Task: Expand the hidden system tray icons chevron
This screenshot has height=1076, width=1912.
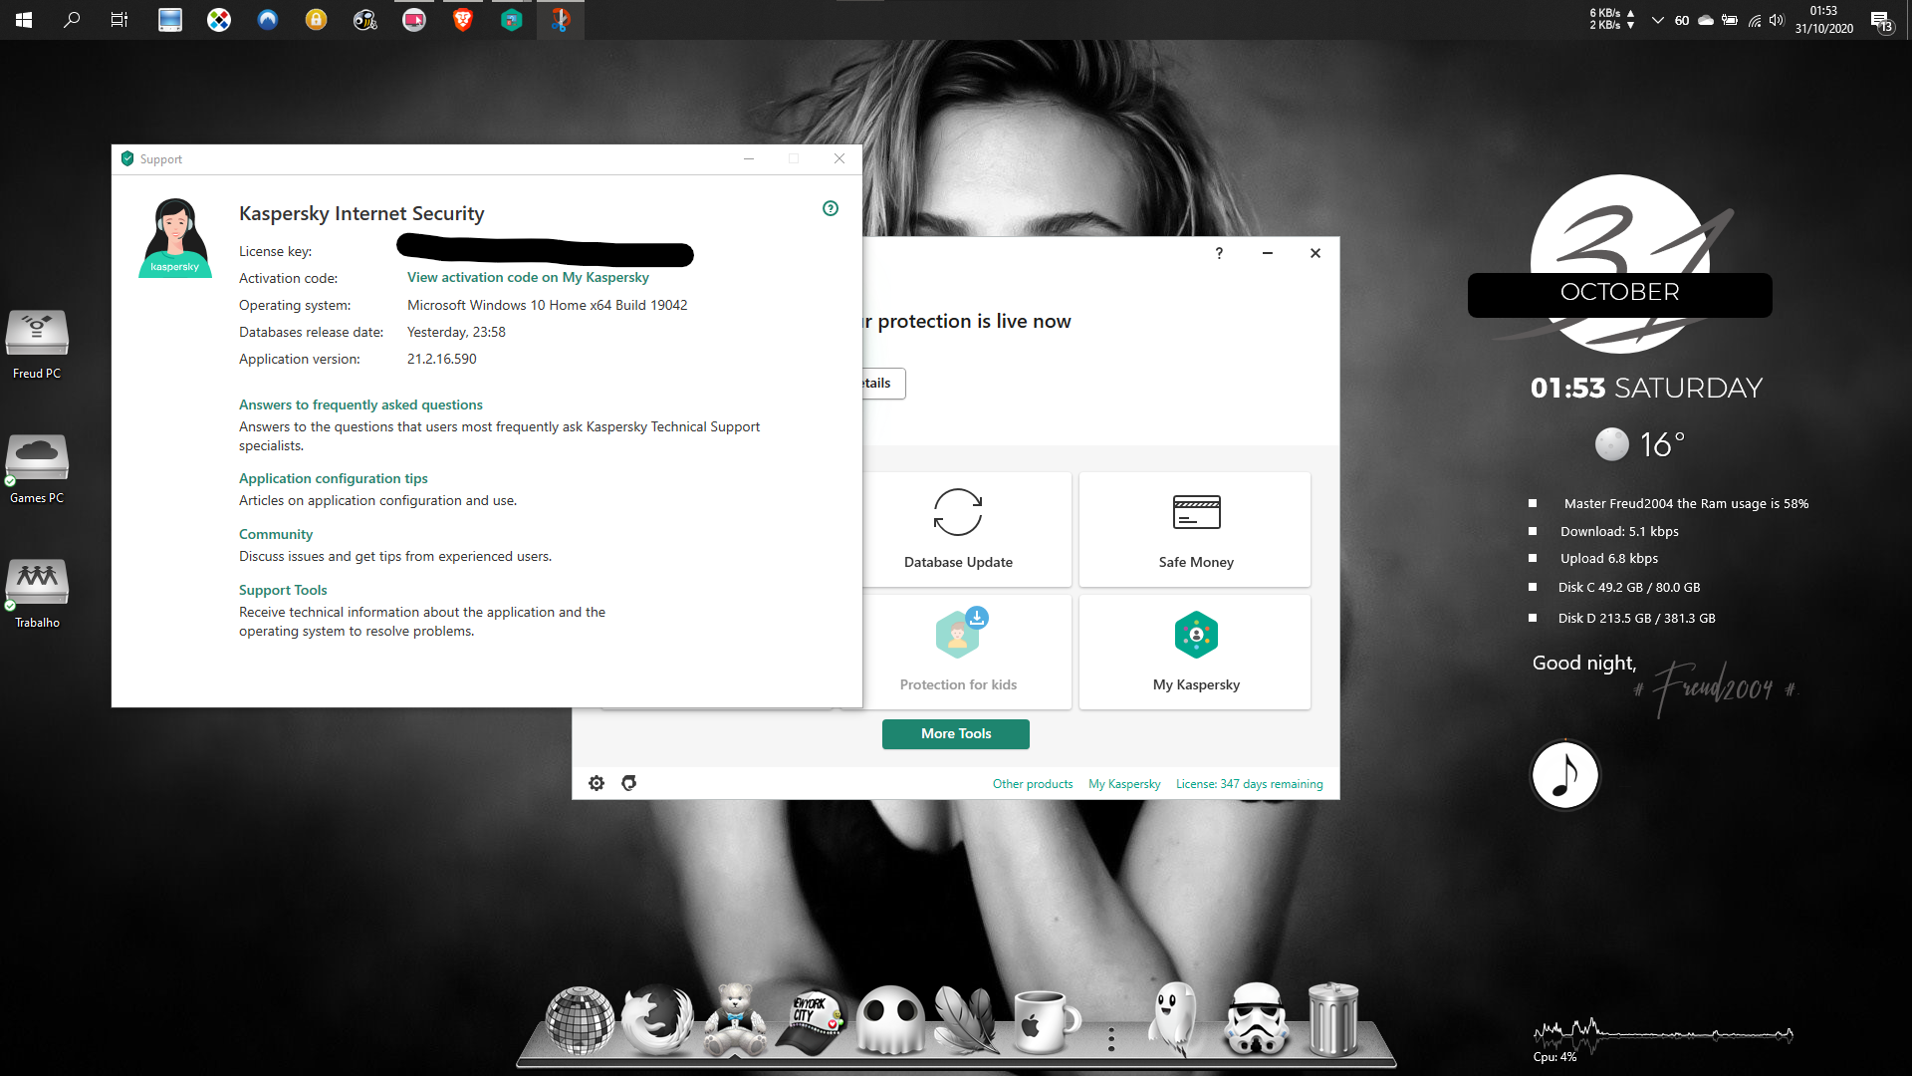Action: click(1657, 20)
